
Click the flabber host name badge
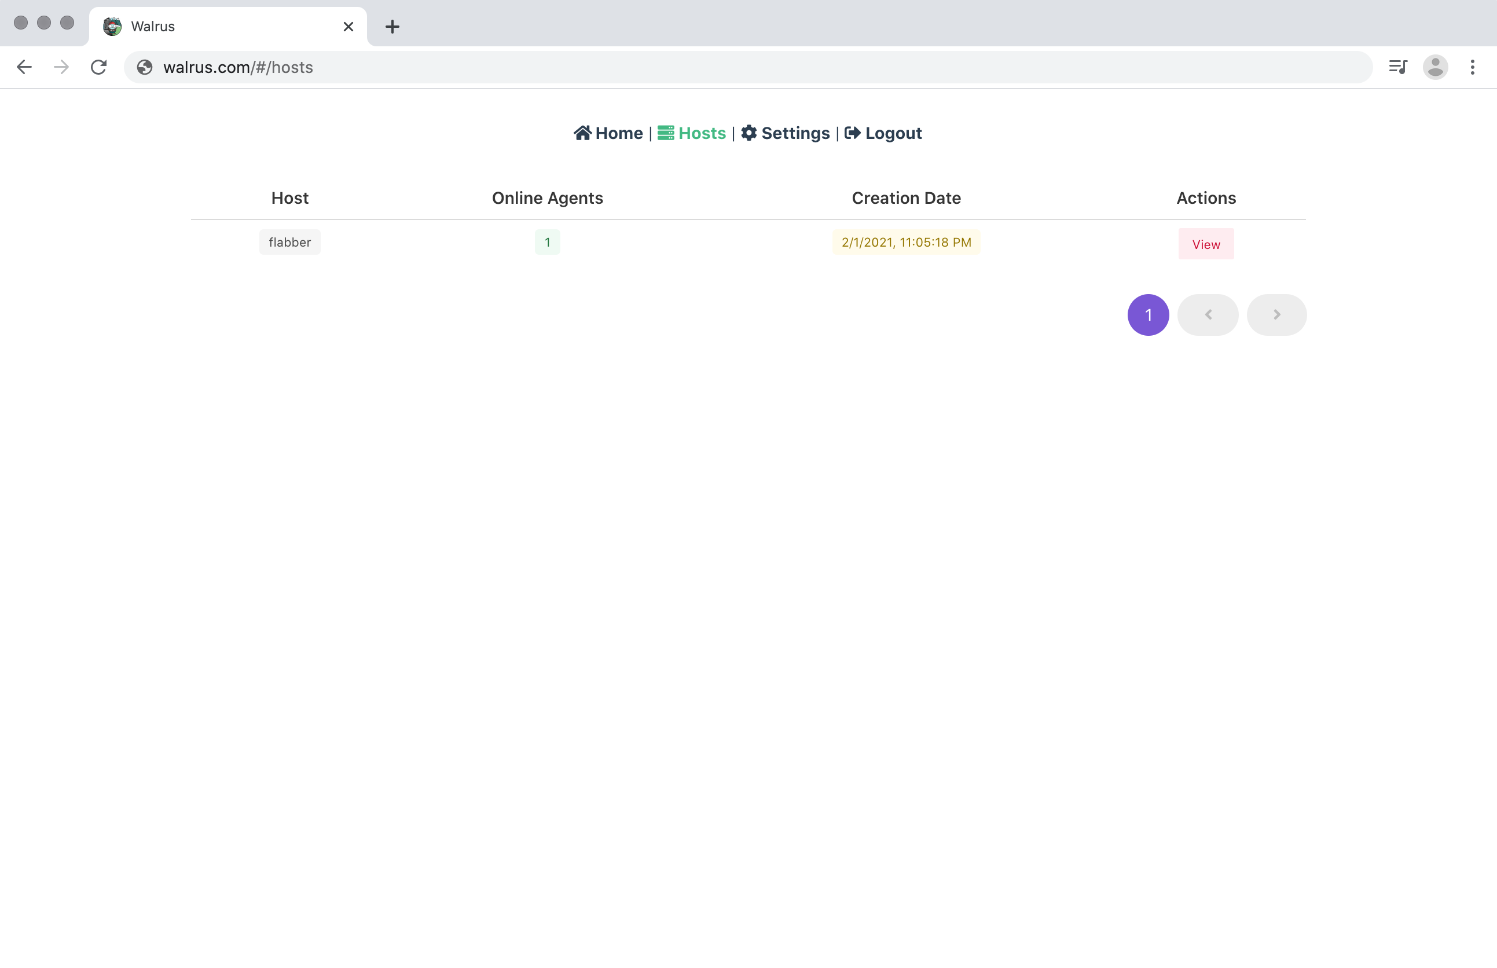coord(289,243)
